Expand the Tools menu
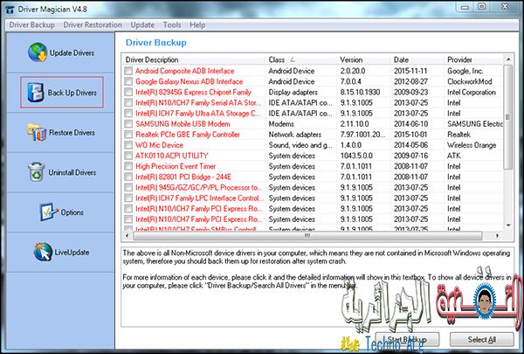 (x=171, y=25)
